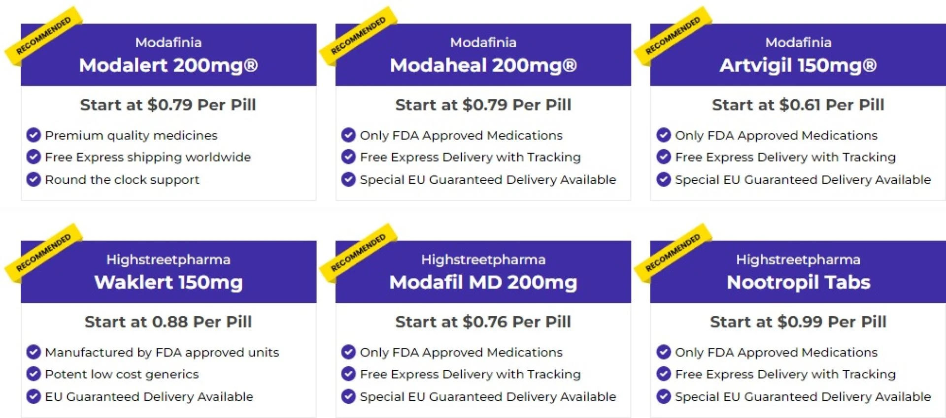The height and width of the screenshot is (418, 946).
Task: Click Start at $0.76 Per Pill price
Action: tap(483, 322)
